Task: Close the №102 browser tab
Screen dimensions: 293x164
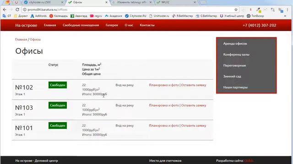Action: pyautogui.click(x=195, y=2)
